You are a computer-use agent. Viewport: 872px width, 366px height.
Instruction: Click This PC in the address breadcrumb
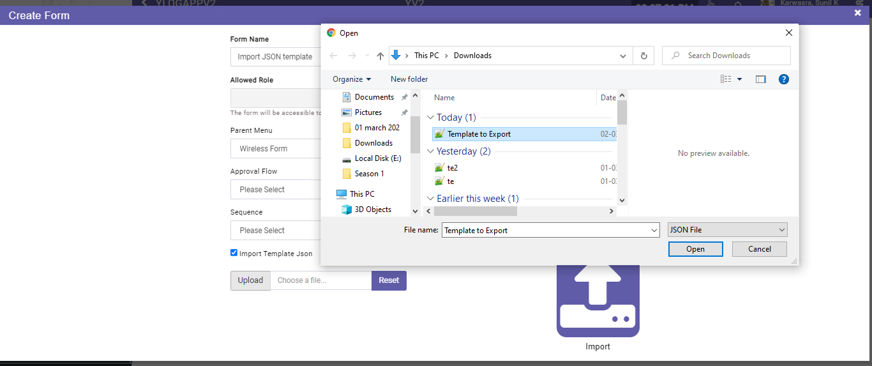426,56
